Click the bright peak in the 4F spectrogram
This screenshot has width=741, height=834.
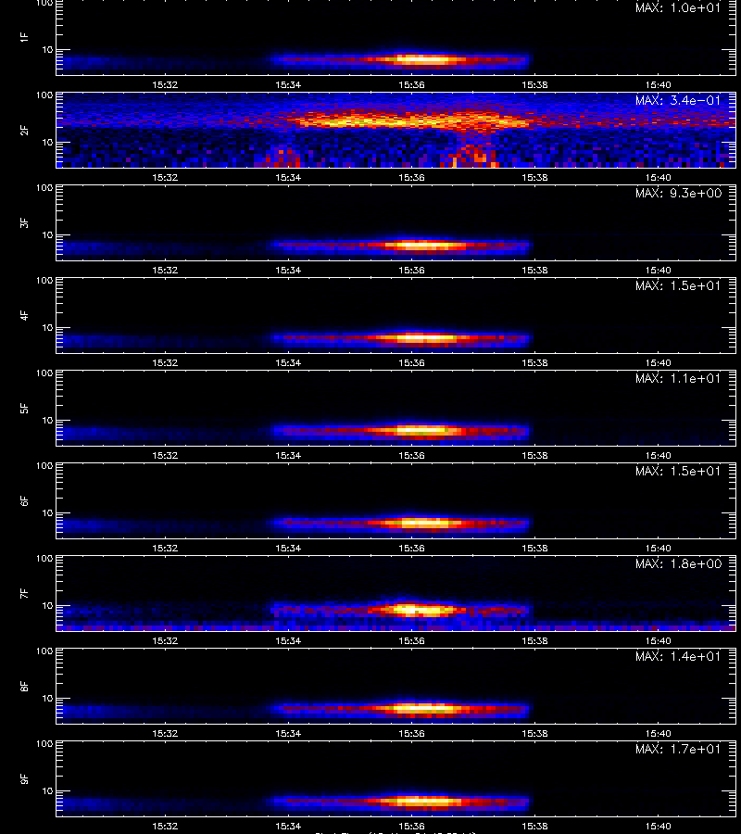(x=423, y=337)
